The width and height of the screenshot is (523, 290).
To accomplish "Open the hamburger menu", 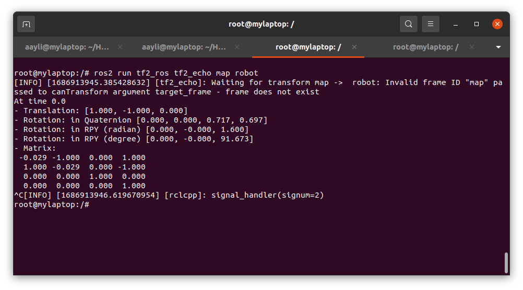I will click(430, 24).
